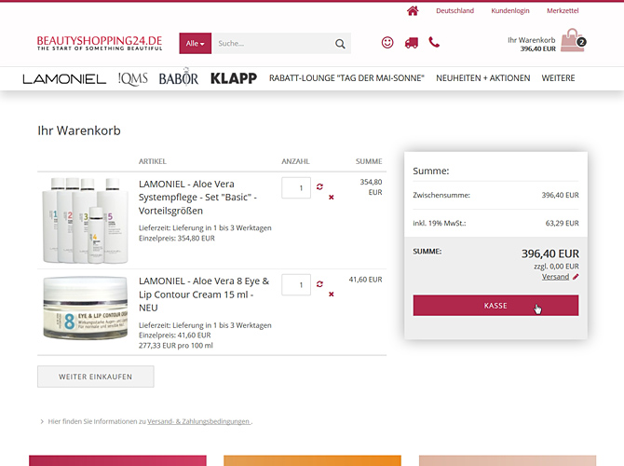
Task: Open Versand- & Zahlungsbedingungen link
Action: [198, 421]
